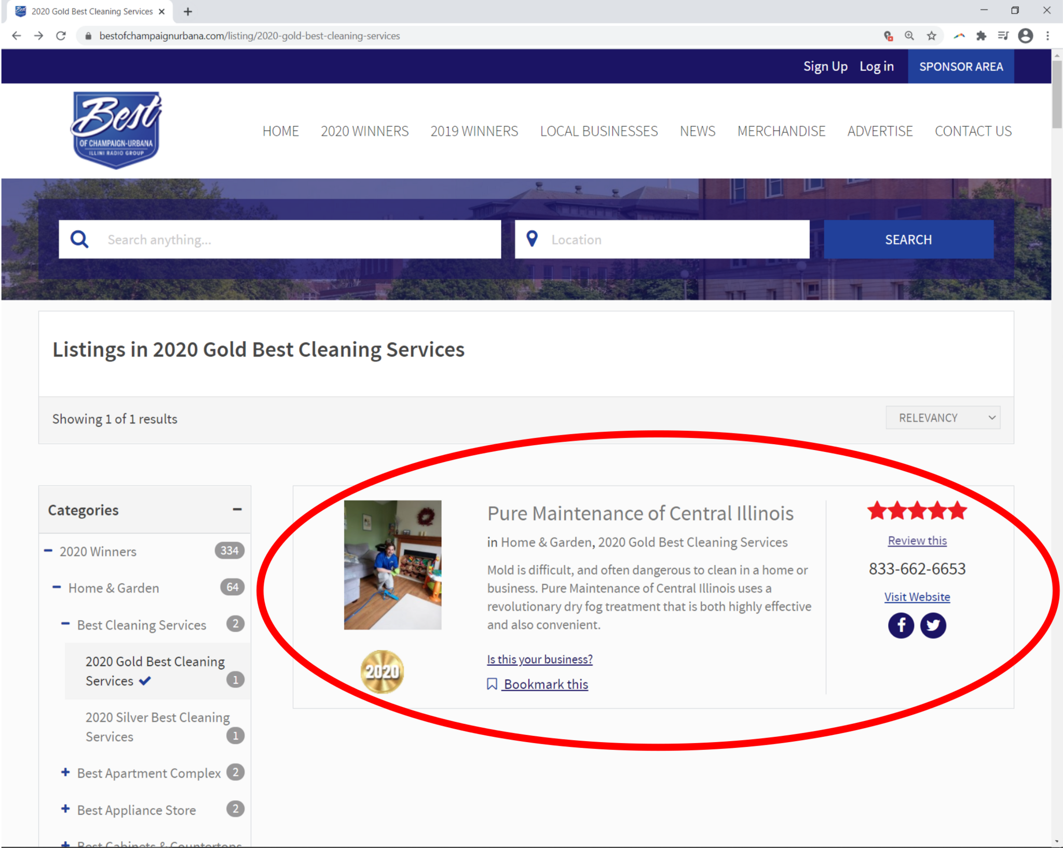Click the cookie blocked icon in address bar
Screen dimensions: 1063x848
888,36
